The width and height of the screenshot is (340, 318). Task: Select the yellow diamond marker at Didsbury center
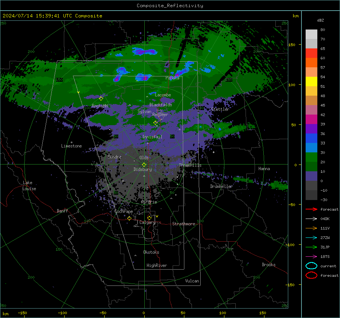tap(144, 165)
